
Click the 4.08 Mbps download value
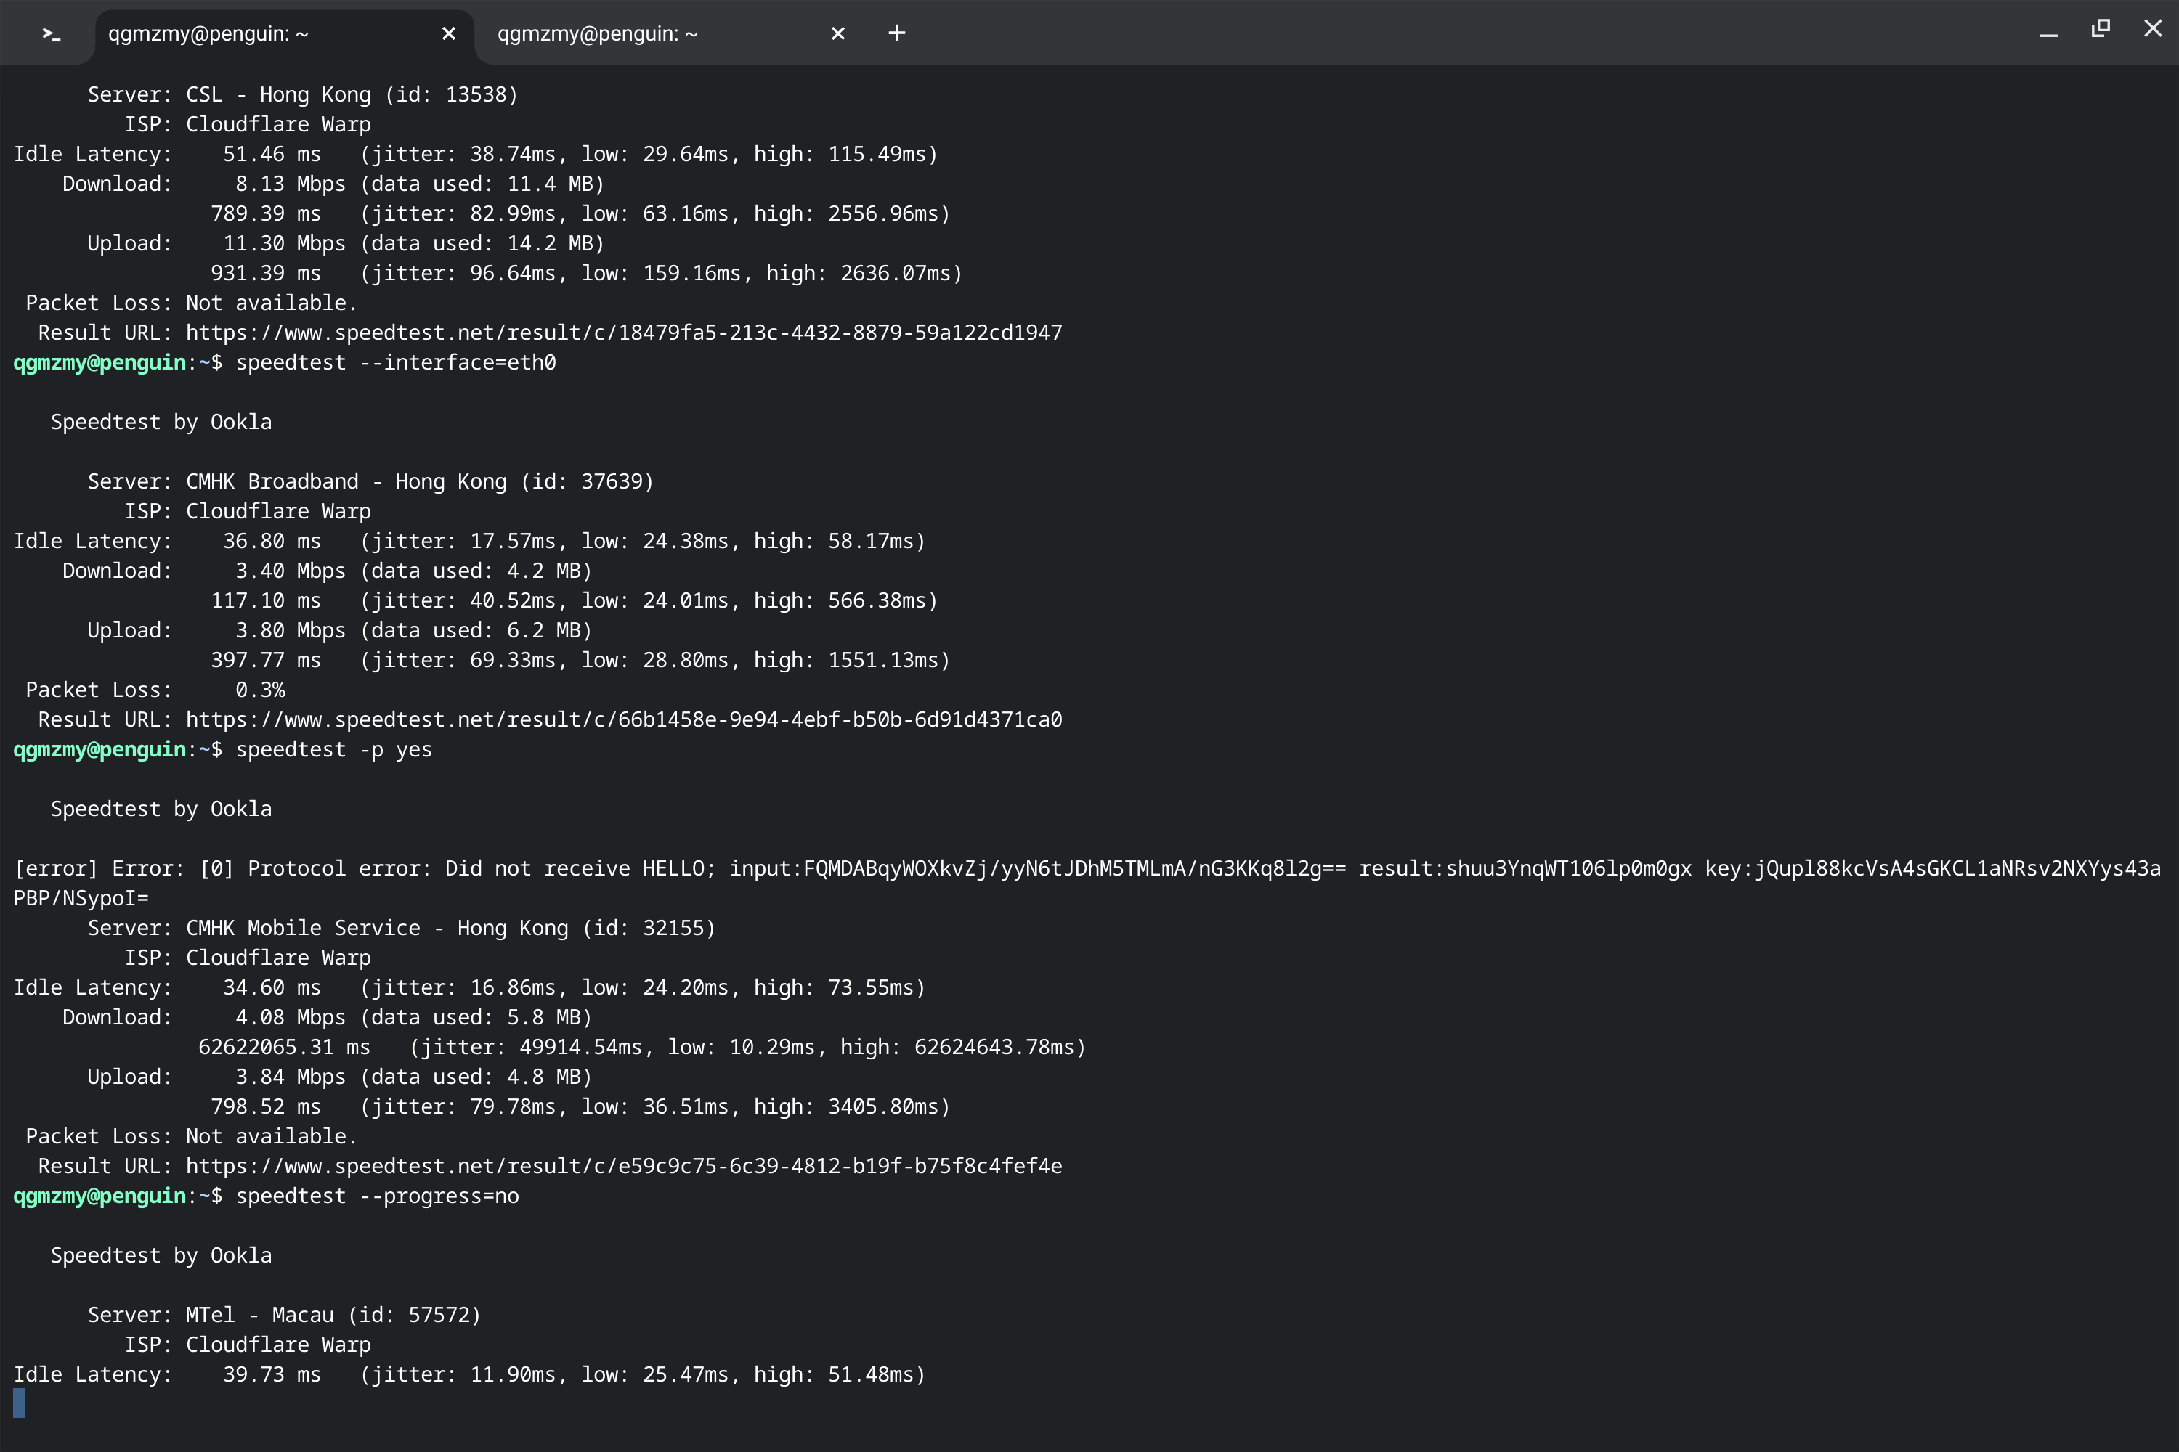(290, 1017)
